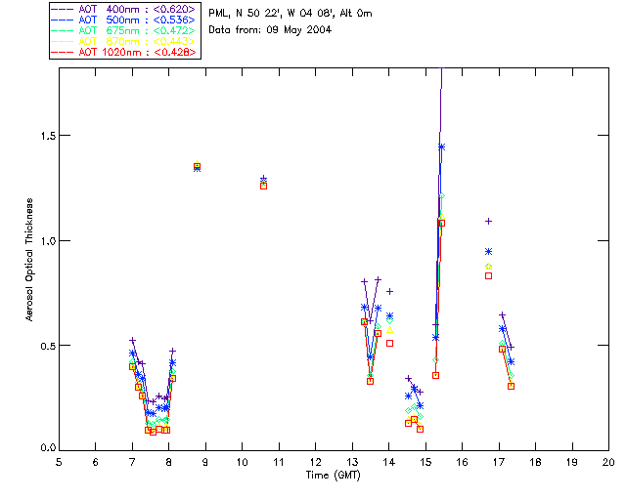Click the AOT 500nm legend entry
The width and height of the screenshot is (626, 500).
point(123,20)
